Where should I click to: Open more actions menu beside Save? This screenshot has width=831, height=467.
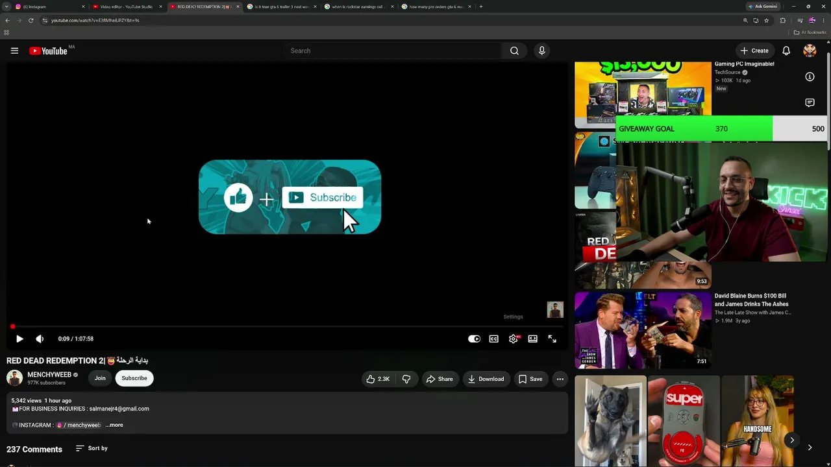click(560, 379)
